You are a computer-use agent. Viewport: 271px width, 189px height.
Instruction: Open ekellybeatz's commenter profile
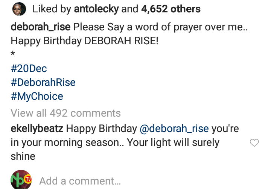(37, 129)
